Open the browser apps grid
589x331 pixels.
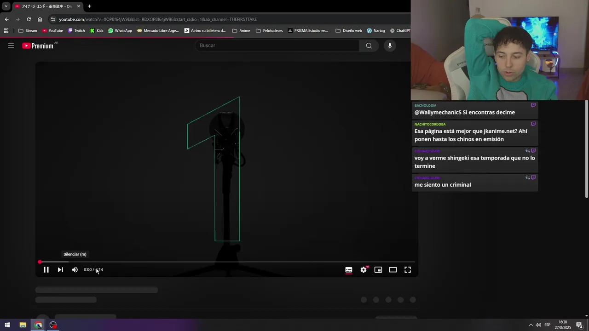click(6, 31)
